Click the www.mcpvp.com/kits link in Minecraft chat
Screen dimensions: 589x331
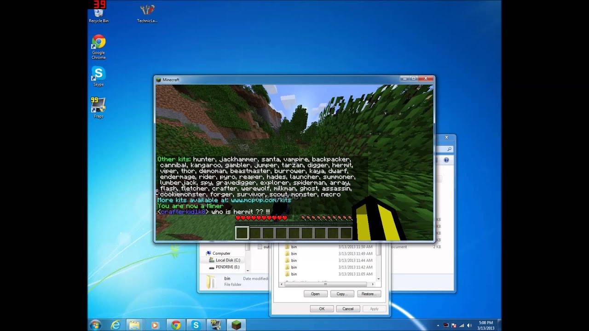click(261, 200)
